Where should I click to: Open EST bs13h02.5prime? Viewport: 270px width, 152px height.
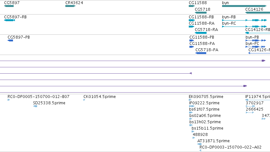tap(191, 125)
